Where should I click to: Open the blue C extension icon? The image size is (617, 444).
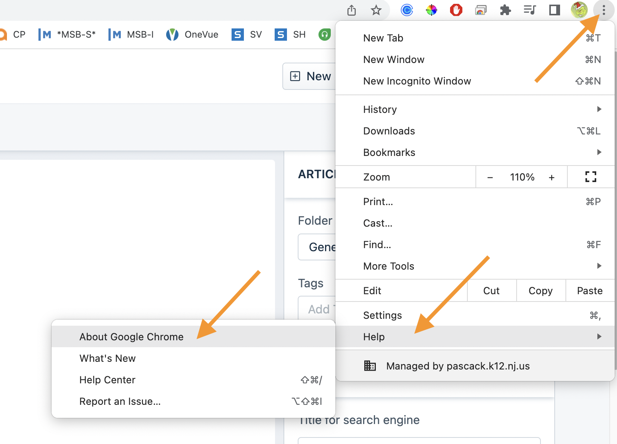(407, 10)
